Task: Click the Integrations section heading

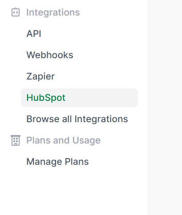Action: (53, 12)
